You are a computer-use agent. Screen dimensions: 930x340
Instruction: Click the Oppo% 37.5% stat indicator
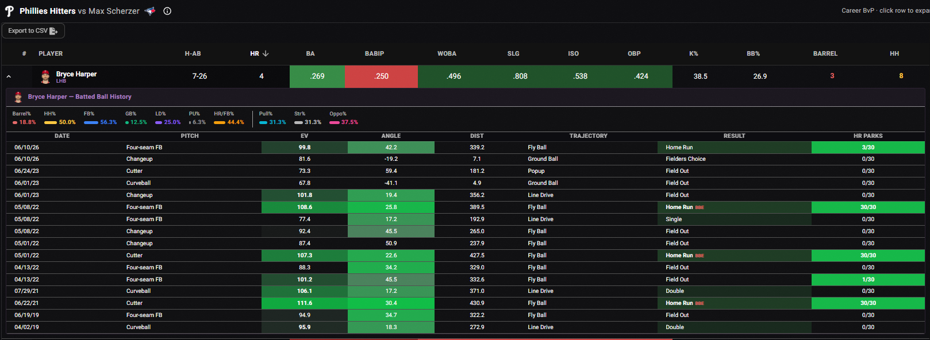click(x=344, y=118)
